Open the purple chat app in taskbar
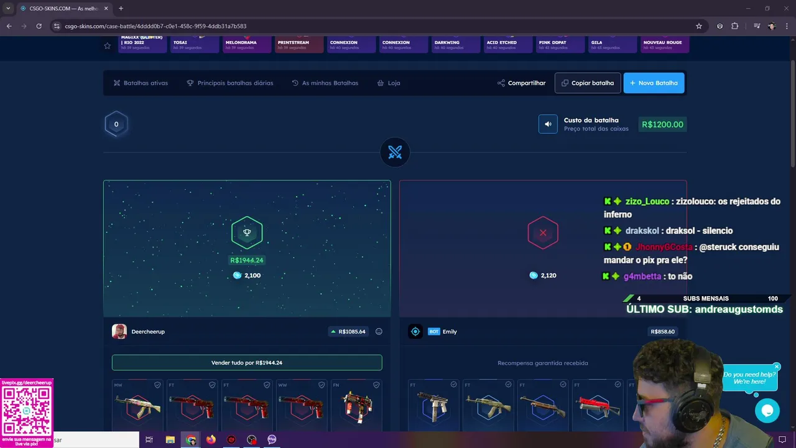This screenshot has height=448, width=796. 272,440
